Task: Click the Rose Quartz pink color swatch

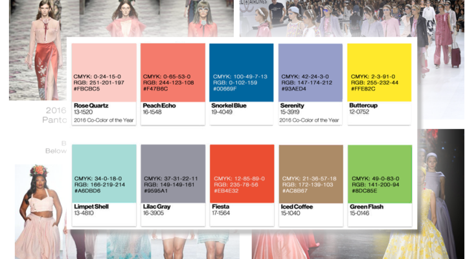Action: (x=104, y=73)
